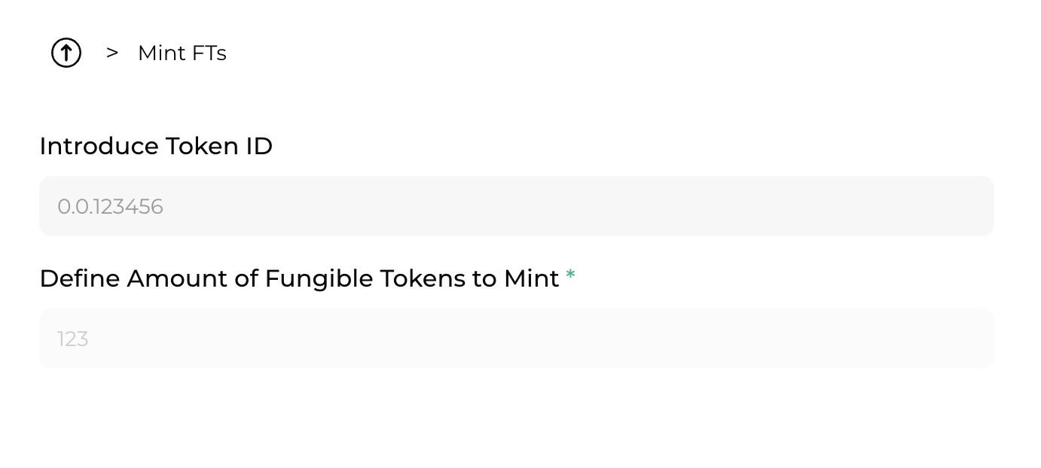This screenshot has width=1041, height=468.
Task: Click the Mint FTs page title
Action: (182, 53)
